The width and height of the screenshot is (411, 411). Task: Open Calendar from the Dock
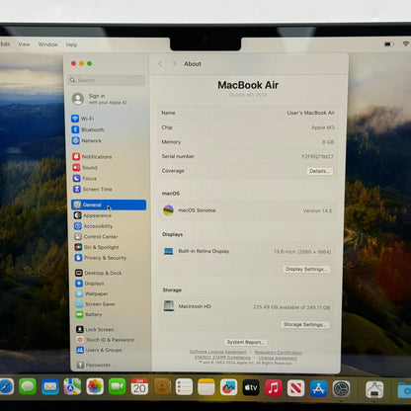click(x=139, y=387)
